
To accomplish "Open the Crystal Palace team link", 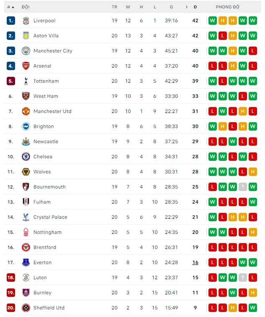I will tap(50, 217).
